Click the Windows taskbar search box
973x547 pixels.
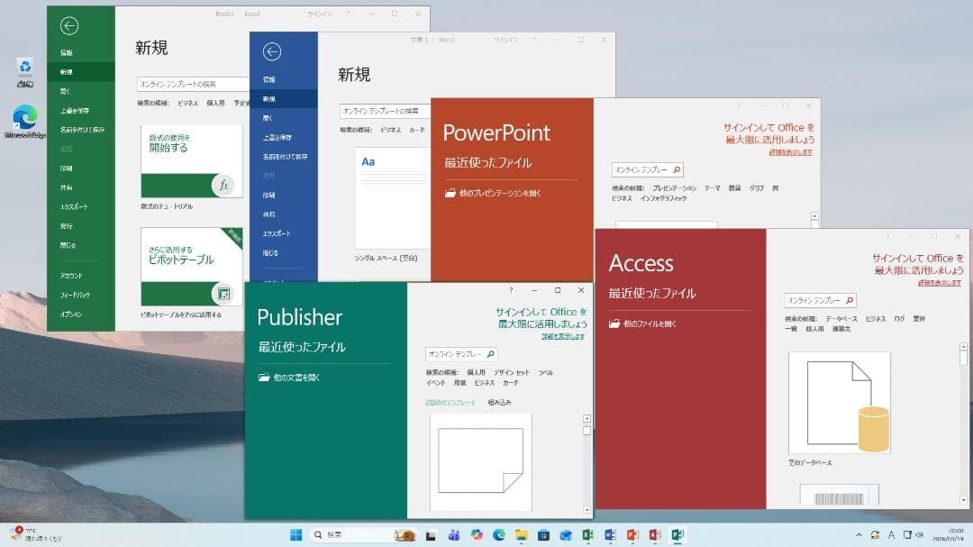(x=364, y=535)
